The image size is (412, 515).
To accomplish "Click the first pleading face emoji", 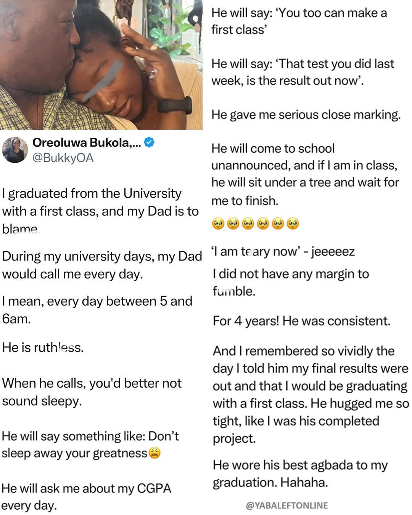I will (218, 224).
